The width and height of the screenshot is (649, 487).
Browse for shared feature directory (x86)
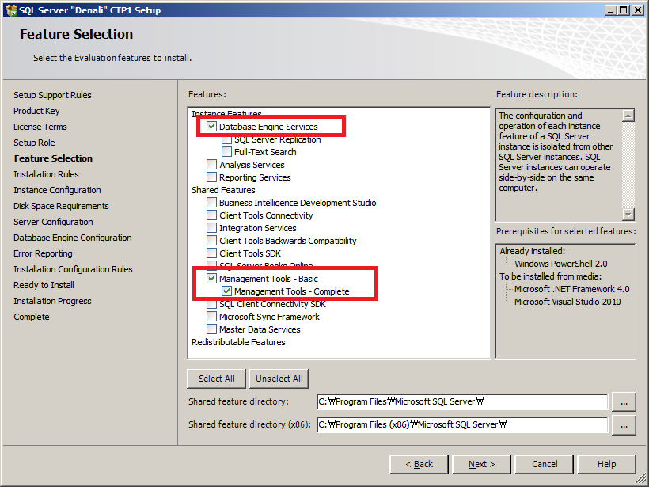click(x=624, y=425)
